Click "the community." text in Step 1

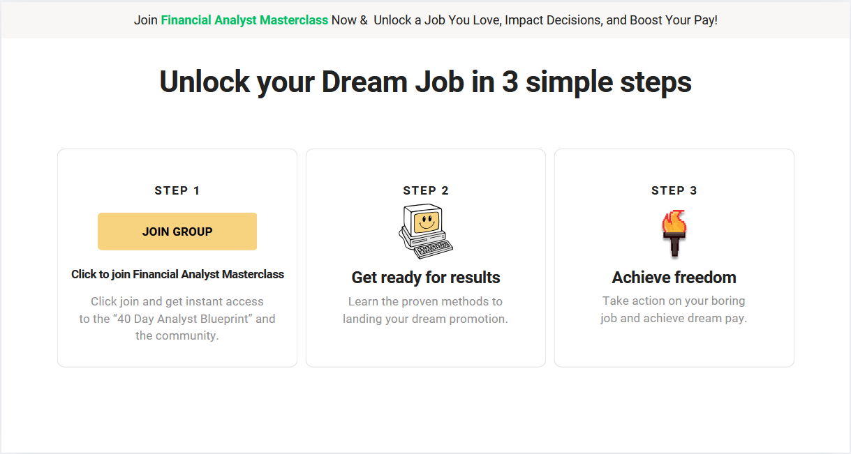coord(177,335)
